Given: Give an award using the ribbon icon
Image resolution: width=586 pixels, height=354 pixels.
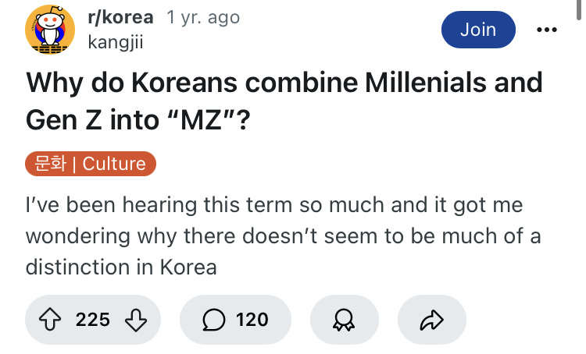Looking at the screenshot, I should pyautogui.click(x=344, y=319).
